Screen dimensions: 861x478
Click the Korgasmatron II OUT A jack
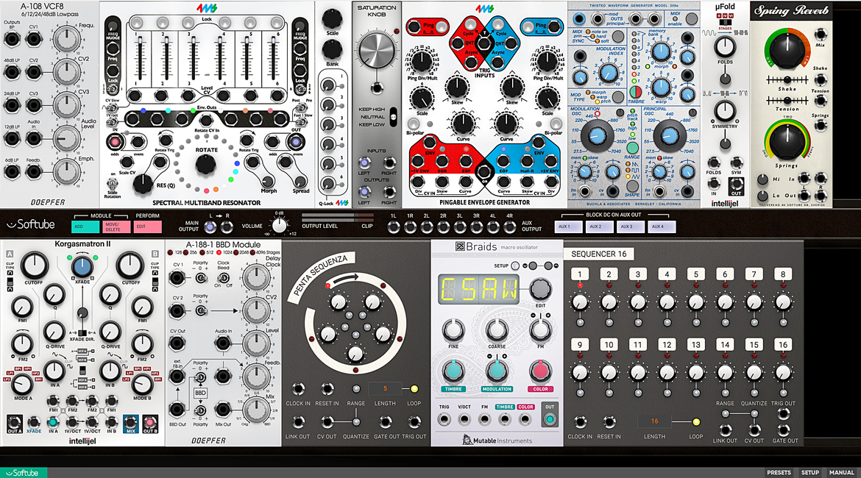(x=14, y=423)
